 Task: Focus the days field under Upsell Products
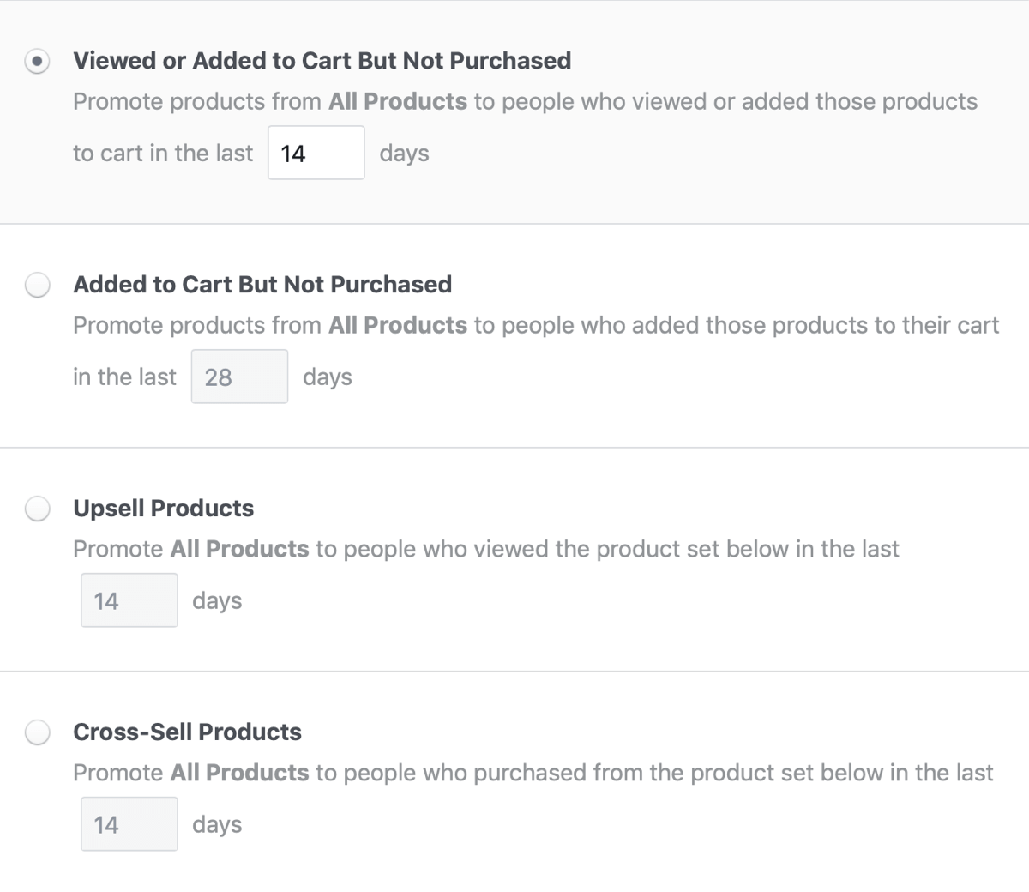[x=129, y=600]
